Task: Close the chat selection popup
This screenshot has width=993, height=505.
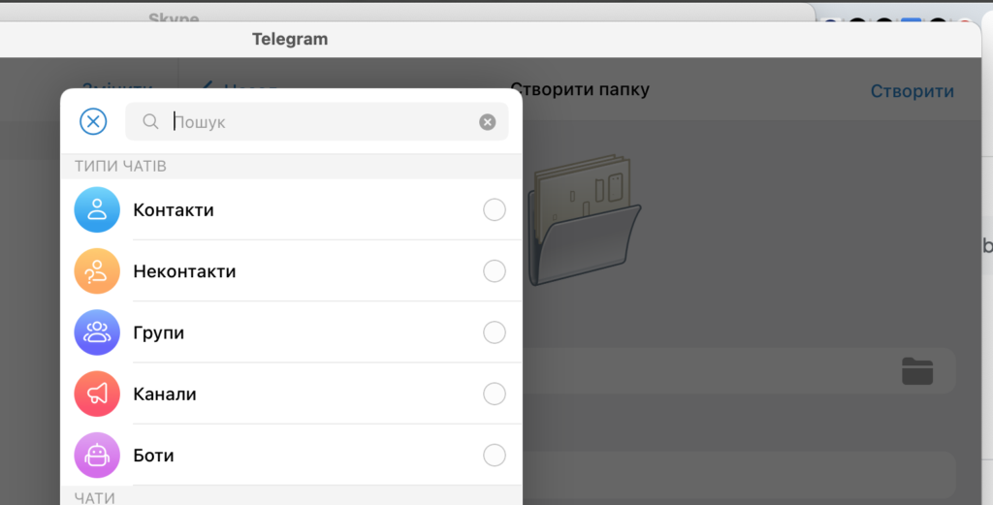Action: coord(93,121)
